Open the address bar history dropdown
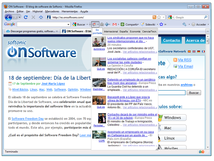This screenshot has width=214, height=161. pyautogui.click(x=163, y=17)
